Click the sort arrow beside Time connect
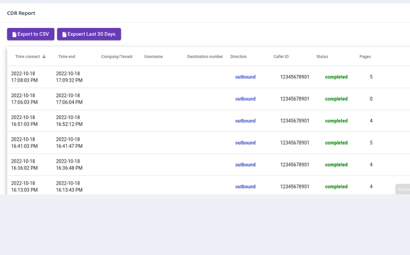The image size is (410, 255). [x=44, y=57]
